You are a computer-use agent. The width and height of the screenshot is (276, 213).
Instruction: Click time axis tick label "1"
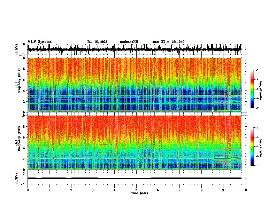pyautogui.click(x=49, y=190)
